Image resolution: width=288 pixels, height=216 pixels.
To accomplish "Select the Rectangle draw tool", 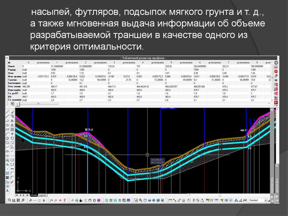I will [7, 130].
